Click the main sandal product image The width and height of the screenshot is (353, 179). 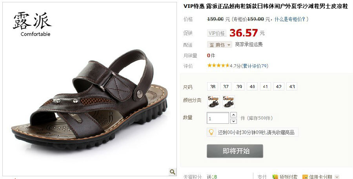[x=89, y=89]
